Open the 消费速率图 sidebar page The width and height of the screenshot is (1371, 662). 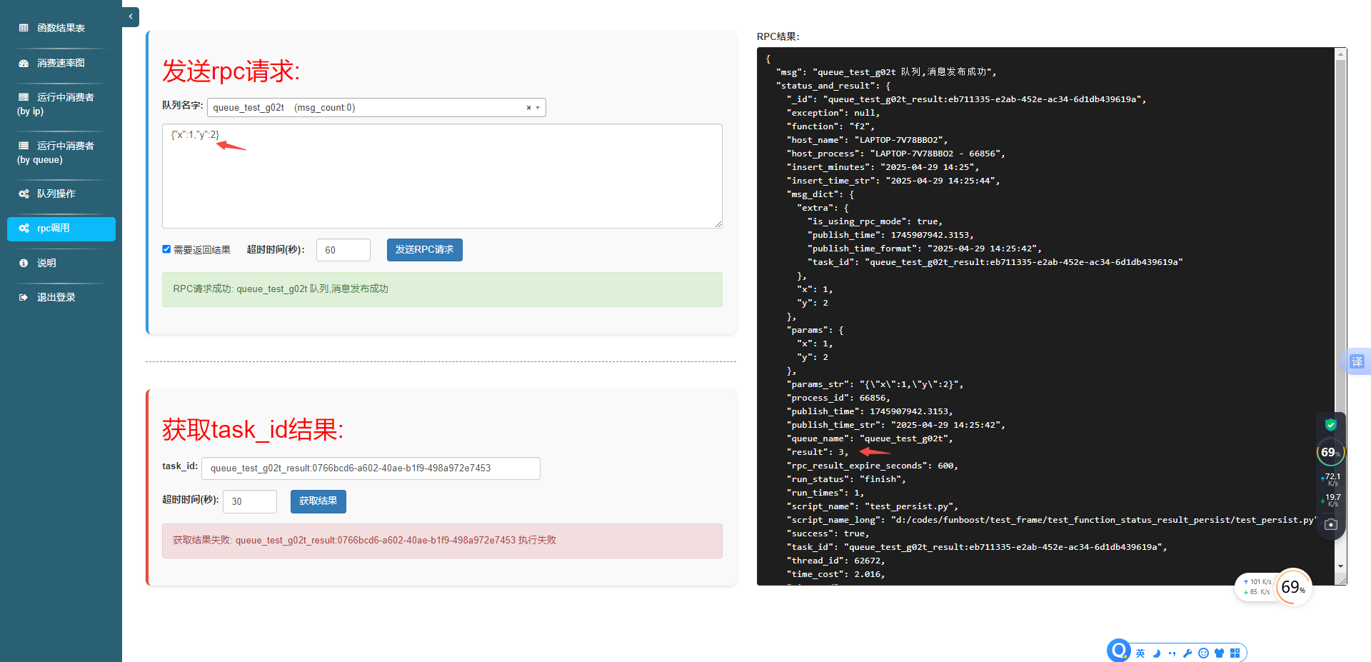(x=61, y=63)
